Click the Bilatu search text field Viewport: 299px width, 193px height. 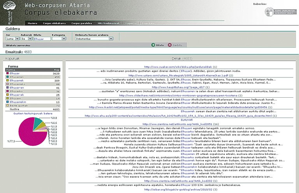point(41,39)
